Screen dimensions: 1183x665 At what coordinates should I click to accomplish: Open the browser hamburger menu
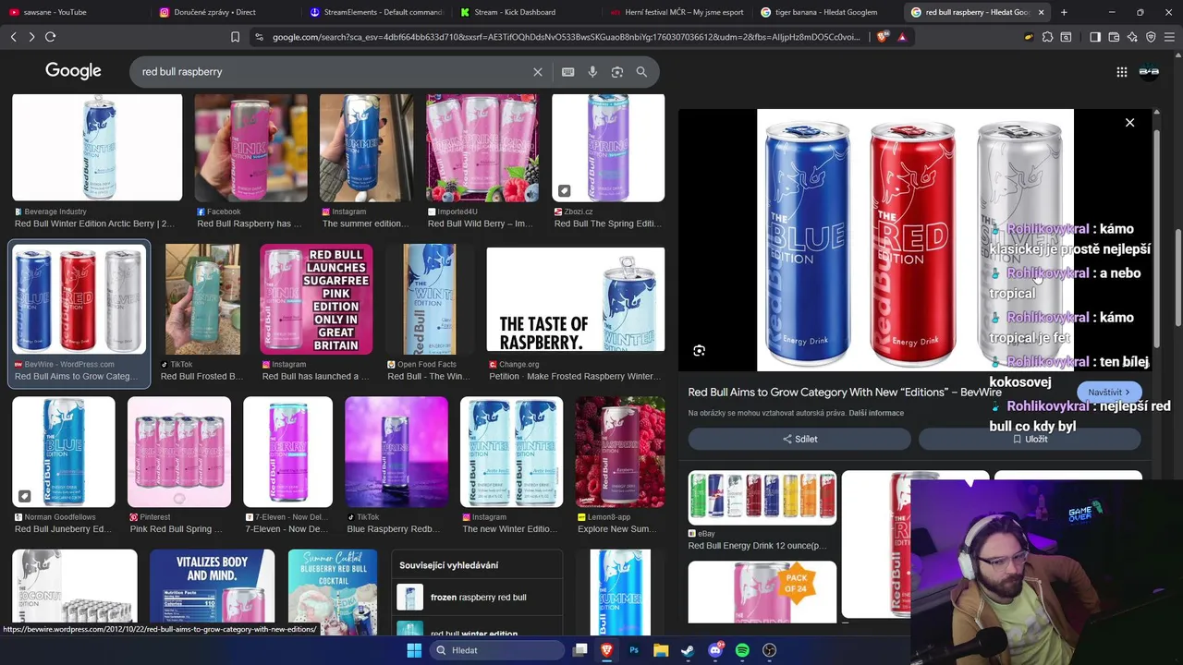pos(1169,37)
